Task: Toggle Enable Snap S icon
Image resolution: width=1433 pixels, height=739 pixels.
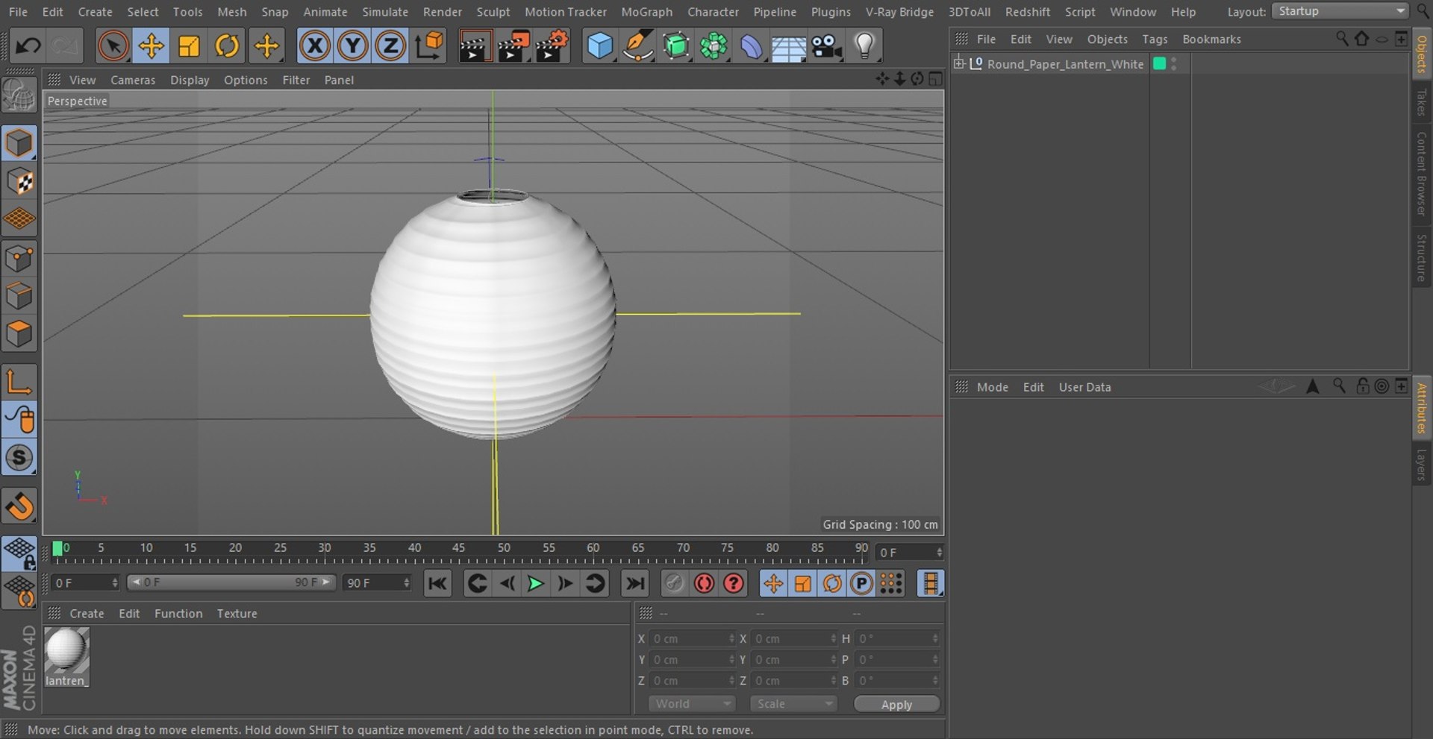Action: [19, 458]
